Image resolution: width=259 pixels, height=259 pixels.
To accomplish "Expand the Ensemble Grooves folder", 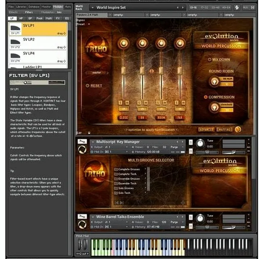I will 145,178.
